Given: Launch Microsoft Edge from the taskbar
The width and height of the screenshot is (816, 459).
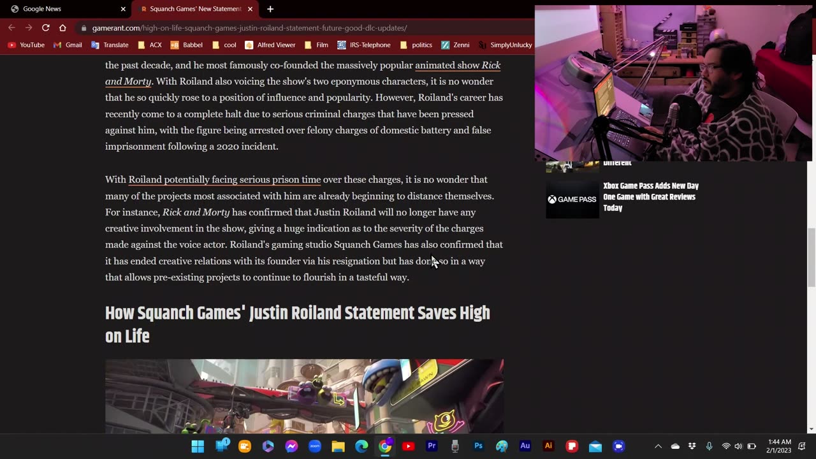Looking at the screenshot, I should coord(361,446).
